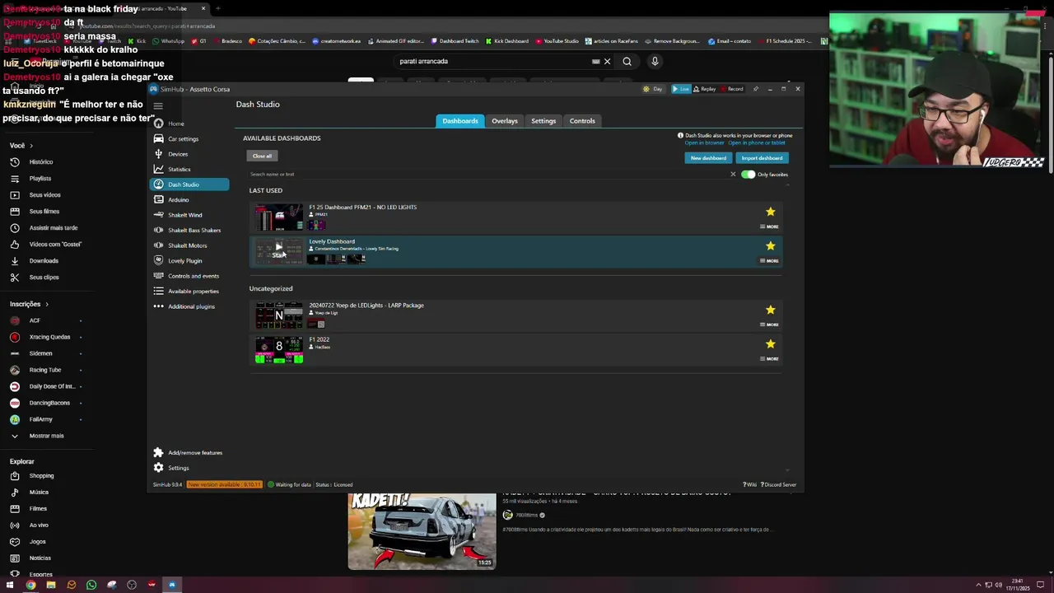Image resolution: width=1054 pixels, height=593 pixels.
Task: Unfavorite the Lovely Dashboard star
Action: tap(771, 246)
